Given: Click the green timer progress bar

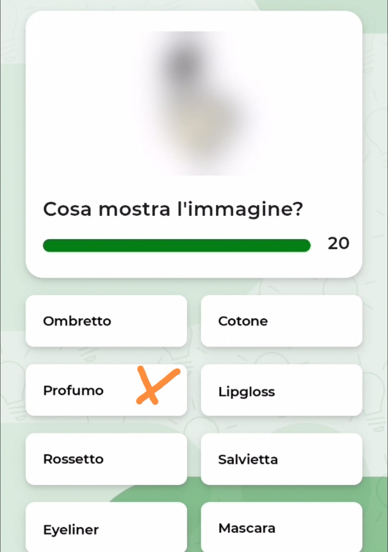Looking at the screenshot, I should tap(176, 245).
